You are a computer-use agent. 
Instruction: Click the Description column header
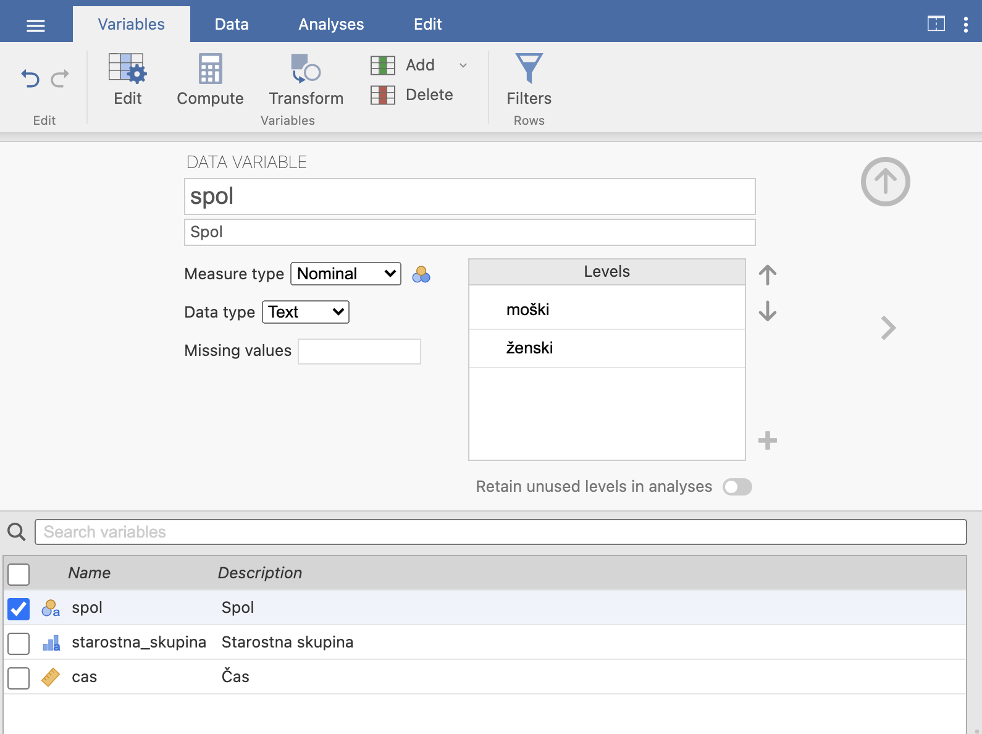pos(260,573)
